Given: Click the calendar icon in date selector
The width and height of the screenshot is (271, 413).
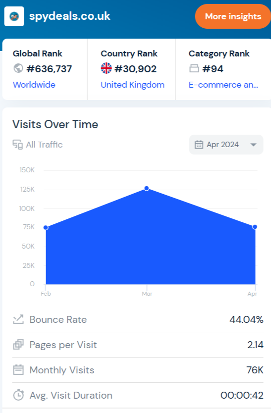Looking at the screenshot, I should pyautogui.click(x=199, y=145).
